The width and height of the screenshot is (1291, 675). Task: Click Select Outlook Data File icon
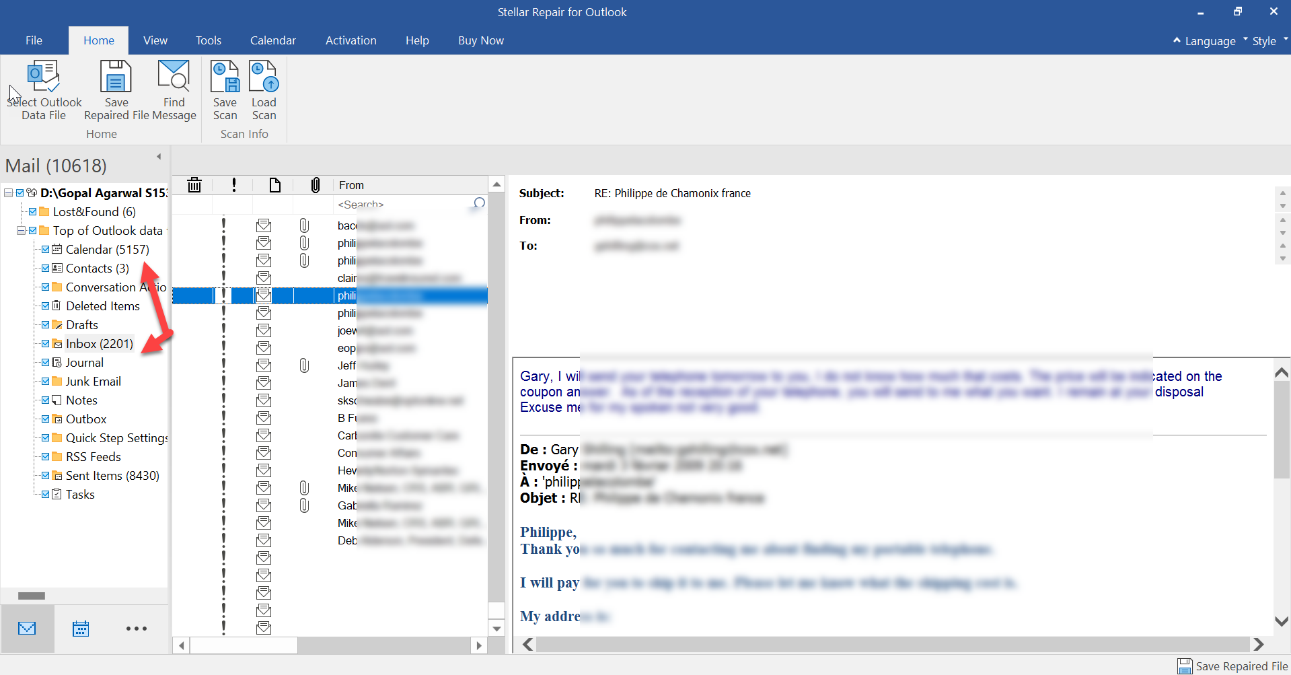pos(44,77)
